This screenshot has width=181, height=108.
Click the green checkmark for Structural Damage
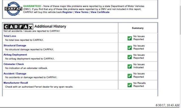click(x=130, y=48)
